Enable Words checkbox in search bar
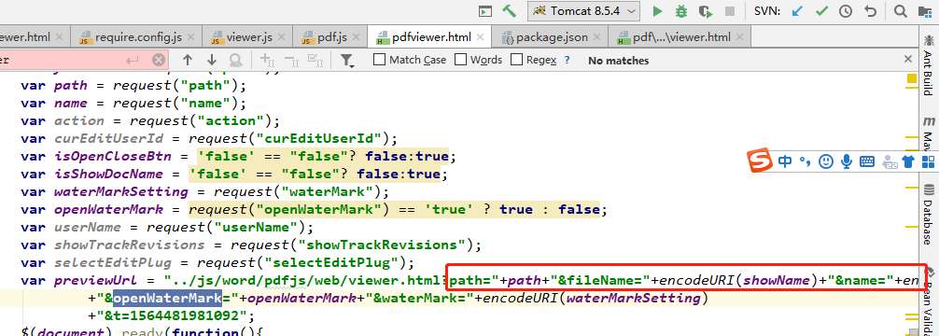This screenshot has height=336, width=939. tap(460, 60)
